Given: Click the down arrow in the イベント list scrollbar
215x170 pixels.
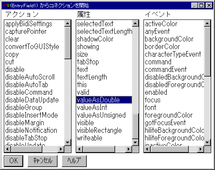Looking at the screenshot, I should (x=207, y=142).
